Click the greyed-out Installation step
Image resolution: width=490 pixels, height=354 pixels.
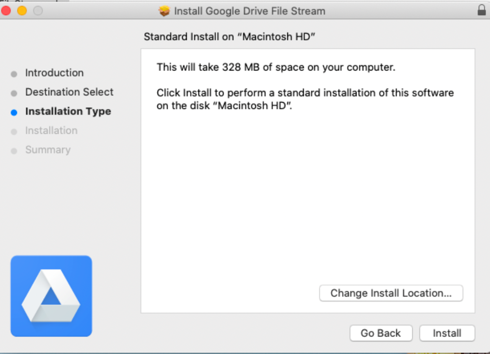(x=51, y=130)
